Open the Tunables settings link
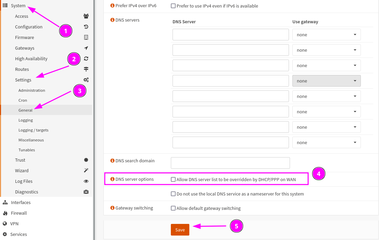379x240 pixels. (x=27, y=150)
